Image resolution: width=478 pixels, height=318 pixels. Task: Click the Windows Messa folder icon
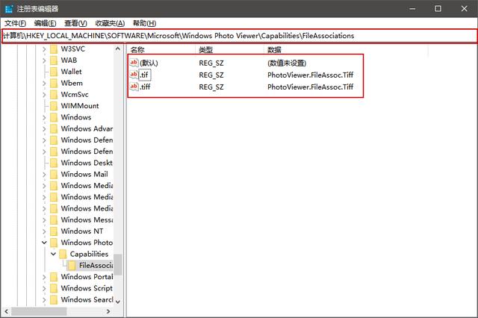(54, 220)
